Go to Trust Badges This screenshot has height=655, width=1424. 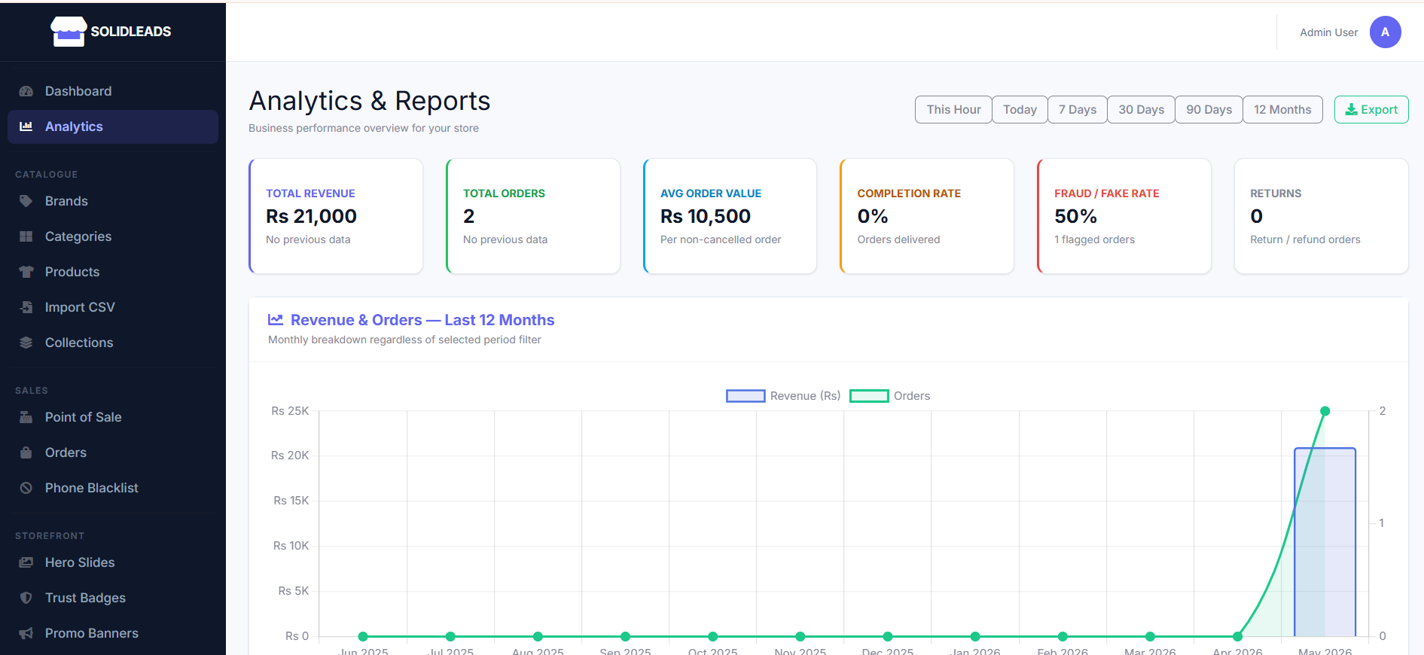[113, 598]
